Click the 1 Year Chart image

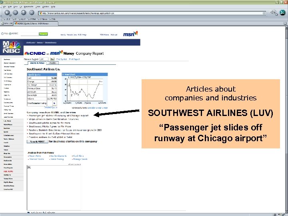[x=85, y=89]
